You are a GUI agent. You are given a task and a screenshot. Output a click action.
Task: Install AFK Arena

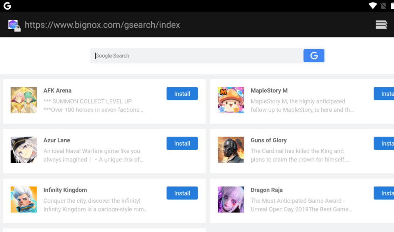click(x=182, y=93)
